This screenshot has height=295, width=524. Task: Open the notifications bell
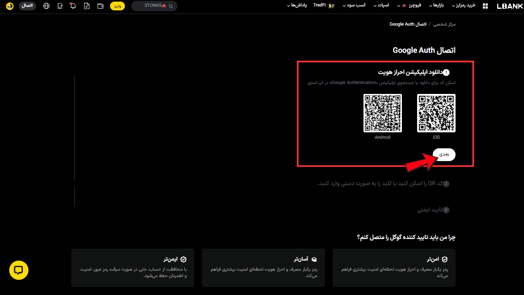tap(73, 6)
